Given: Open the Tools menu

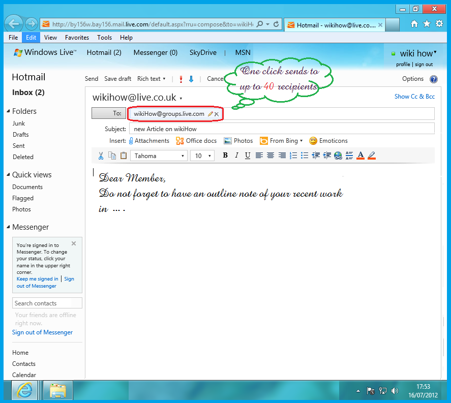Looking at the screenshot, I should click(104, 38).
